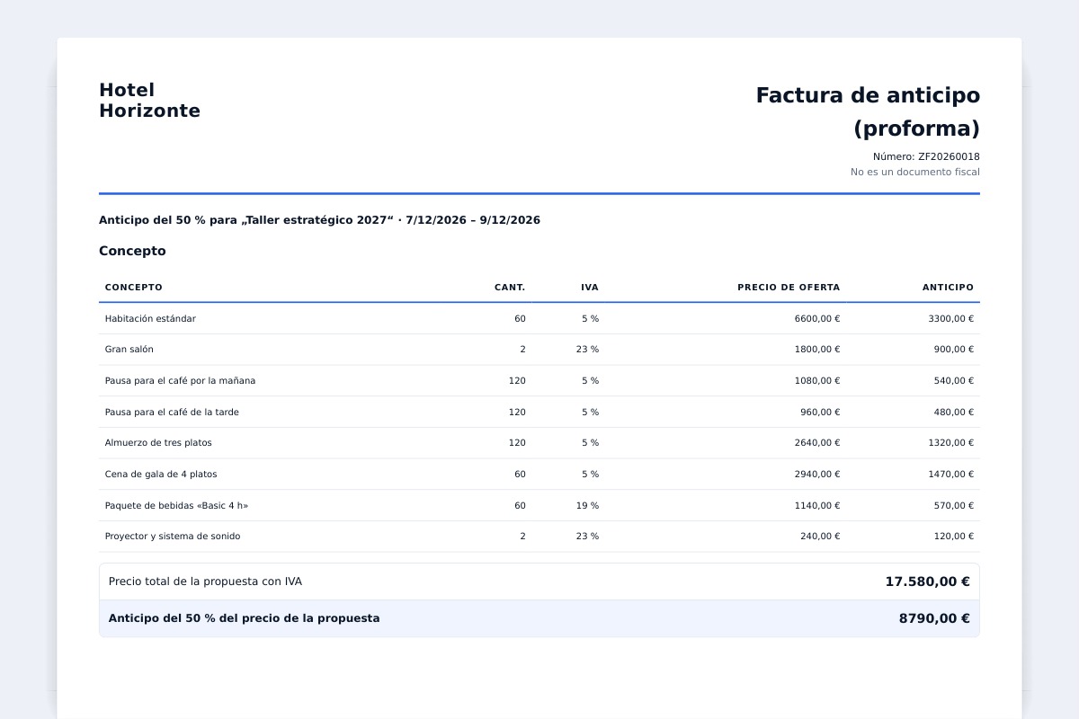1079x719 pixels.
Task: Select 'Paquete de bebidas «Basic 4 h»'
Action: tap(176, 506)
